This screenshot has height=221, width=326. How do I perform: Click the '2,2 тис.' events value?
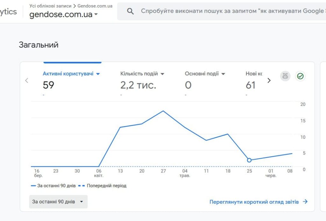coord(138,85)
